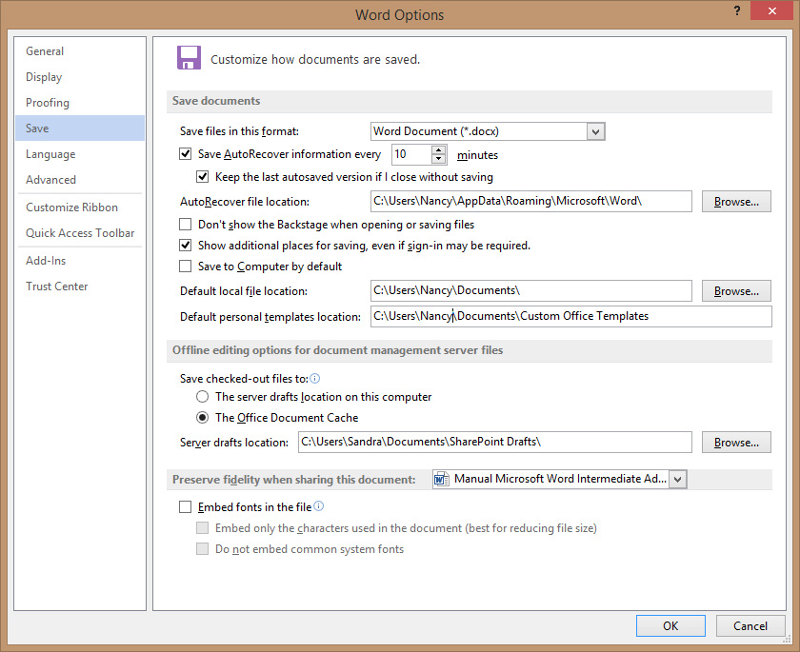Click OK to save options

point(670,625)
